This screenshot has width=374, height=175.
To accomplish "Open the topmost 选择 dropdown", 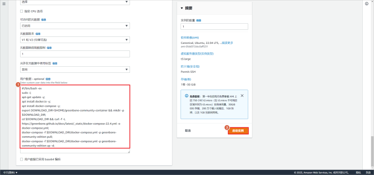I will 75,2.
